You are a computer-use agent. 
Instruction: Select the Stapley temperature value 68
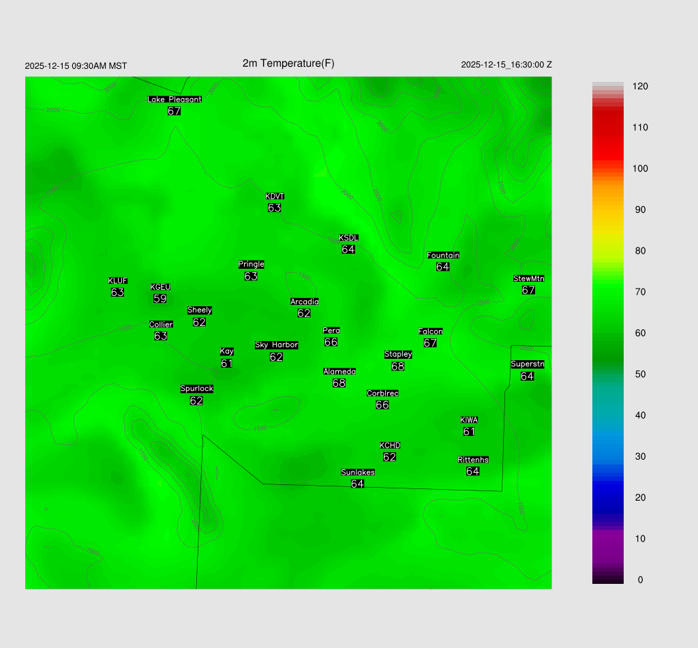(398, 366)
